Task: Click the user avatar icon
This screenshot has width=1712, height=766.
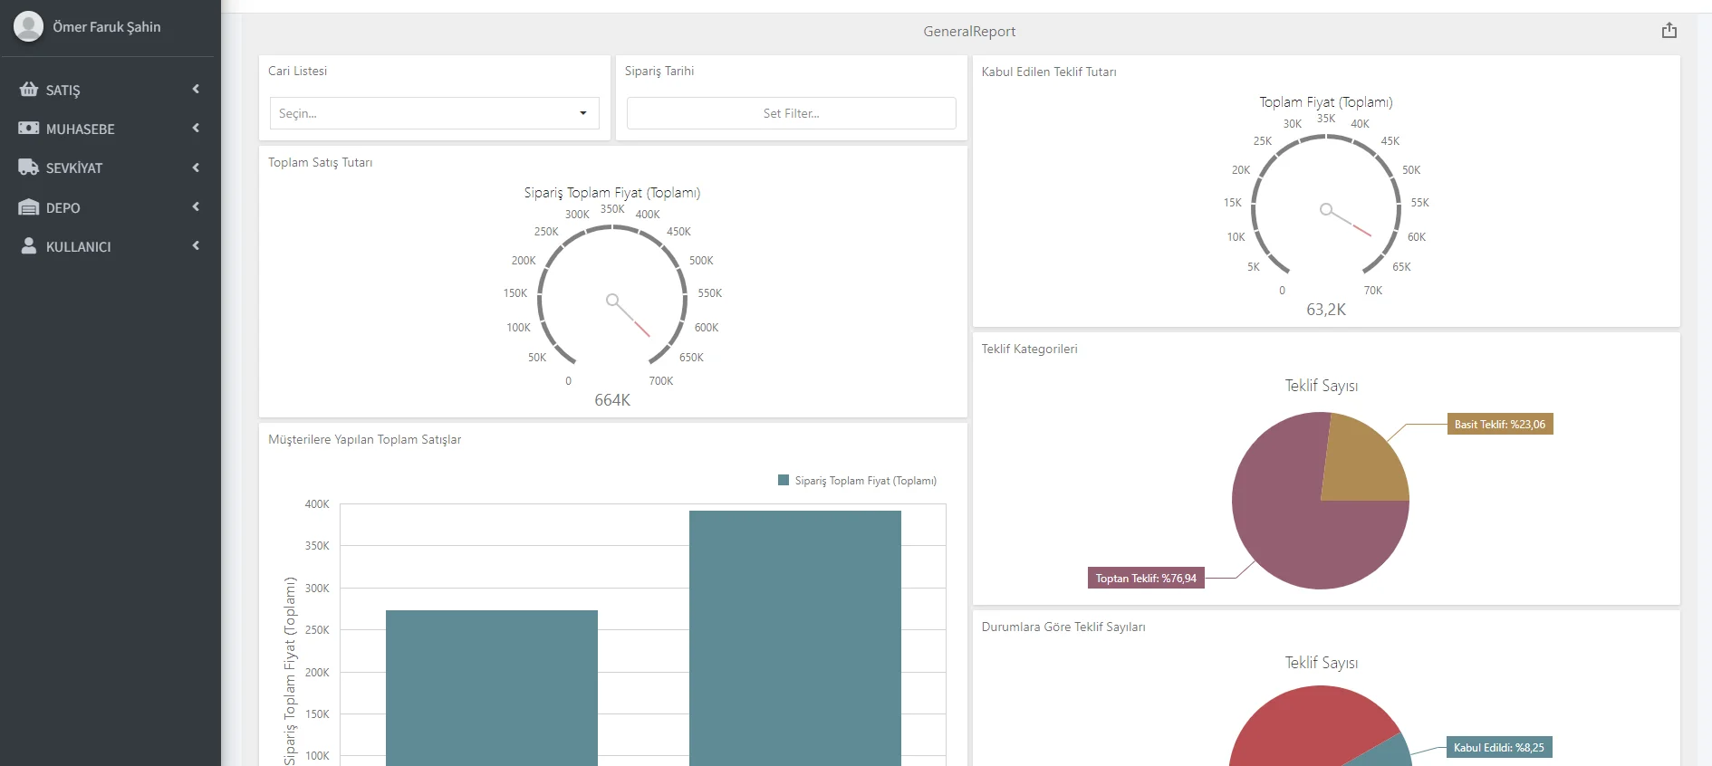Action: [x=29, y=26]
